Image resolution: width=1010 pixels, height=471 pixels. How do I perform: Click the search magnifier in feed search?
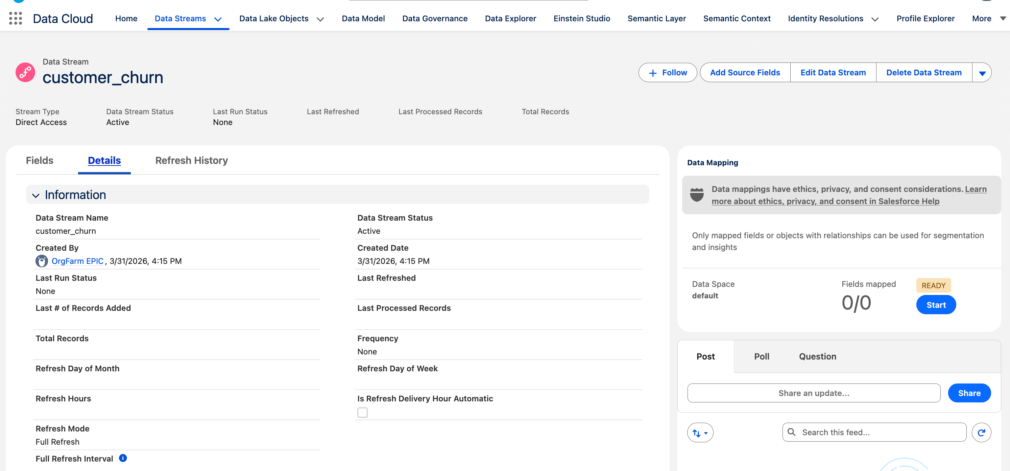(x=792, y=432)
